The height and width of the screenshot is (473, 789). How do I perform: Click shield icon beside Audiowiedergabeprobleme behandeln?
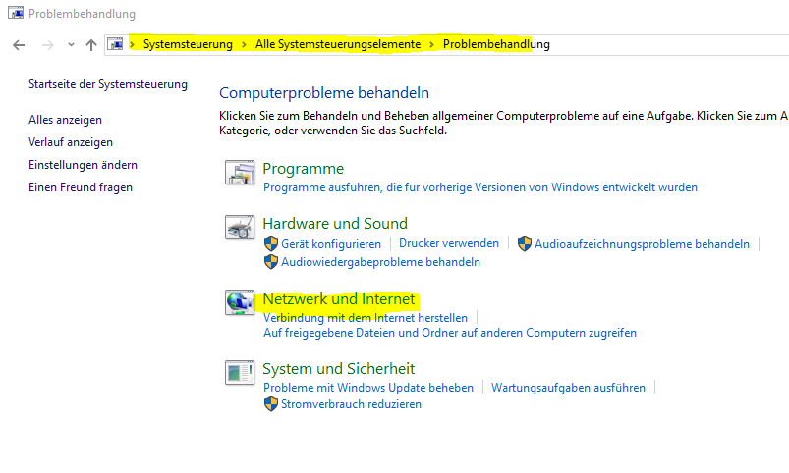(271, 262)
